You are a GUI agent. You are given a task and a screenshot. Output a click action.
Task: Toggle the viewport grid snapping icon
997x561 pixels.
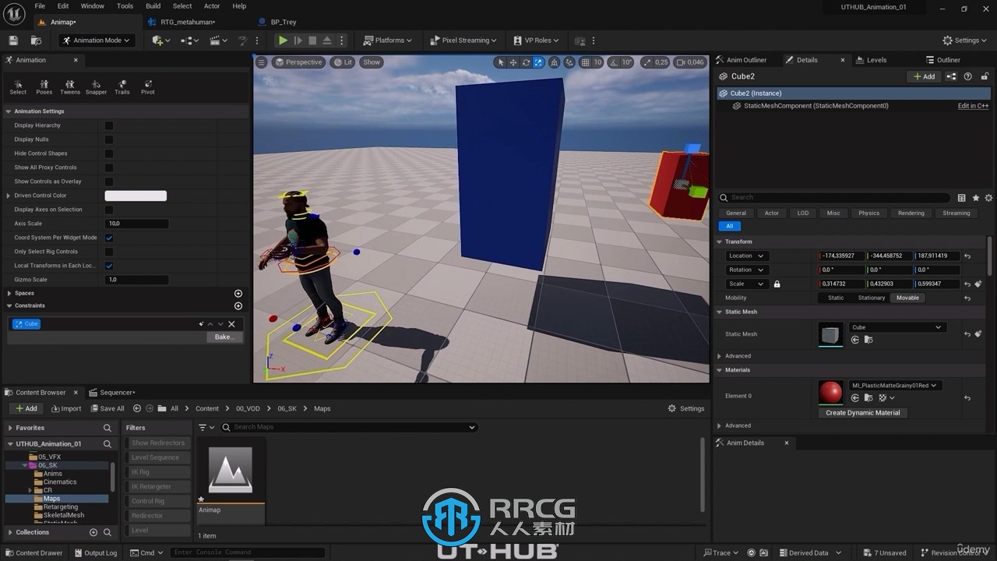(x=585, y=62)
